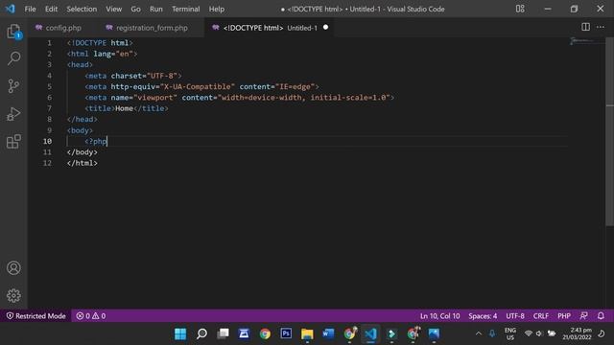Open the Run and Debug view
This screenshot has width=614, height=345.
point(13,114)
